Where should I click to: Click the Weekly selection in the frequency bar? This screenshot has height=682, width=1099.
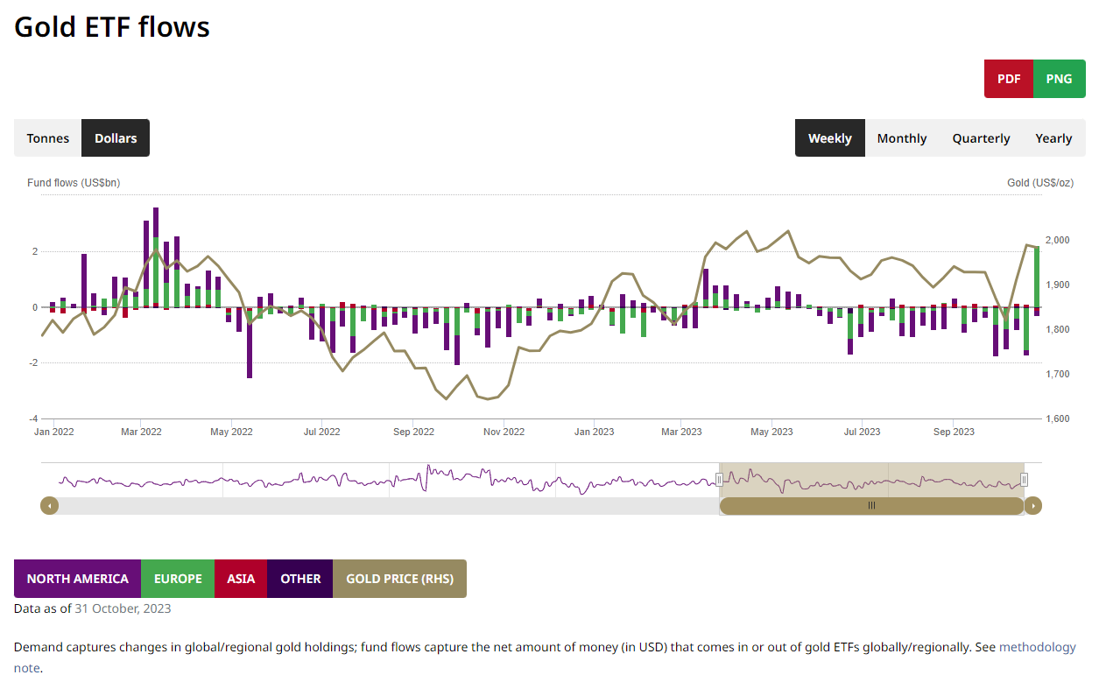(829, 137)
